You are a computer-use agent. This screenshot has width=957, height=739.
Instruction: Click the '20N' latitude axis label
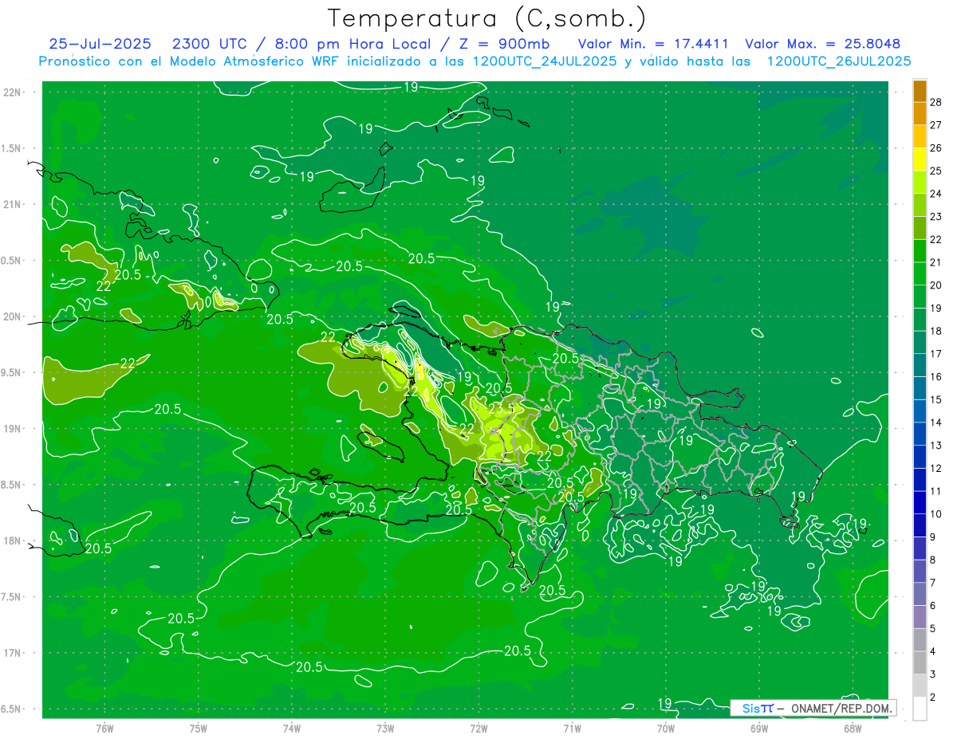pos(14,317)
